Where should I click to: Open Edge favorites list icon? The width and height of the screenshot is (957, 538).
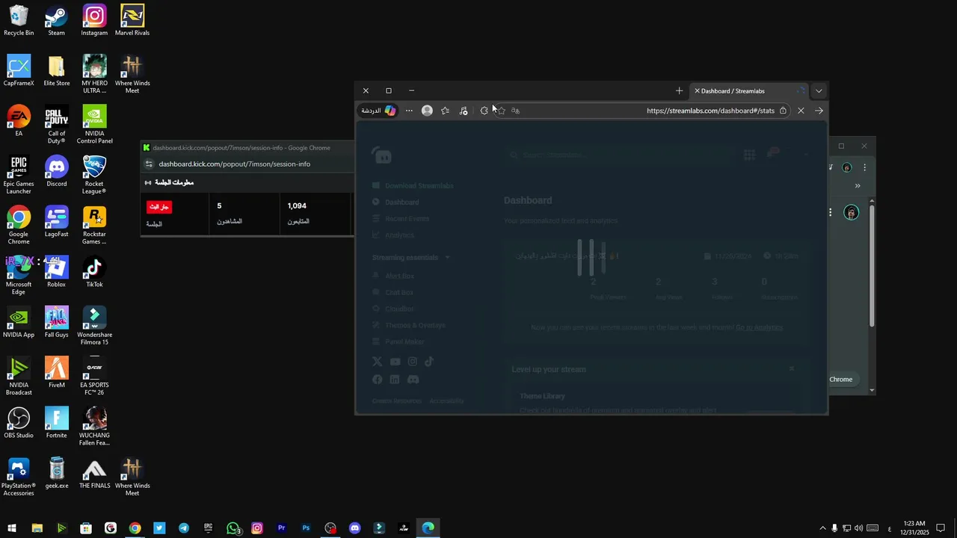446,111
